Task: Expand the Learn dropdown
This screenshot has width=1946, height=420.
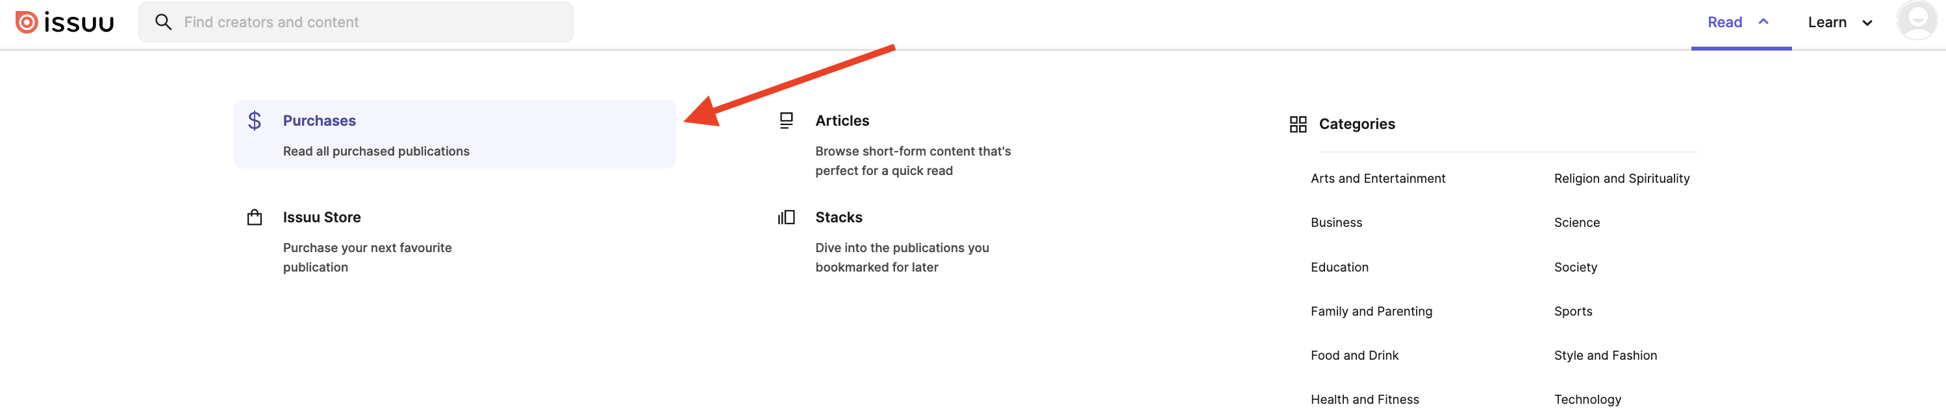Action: [x=1866, y=22]
